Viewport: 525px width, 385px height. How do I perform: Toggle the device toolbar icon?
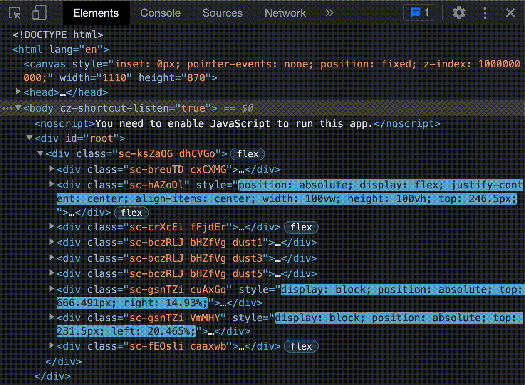[x=39, y=13]
